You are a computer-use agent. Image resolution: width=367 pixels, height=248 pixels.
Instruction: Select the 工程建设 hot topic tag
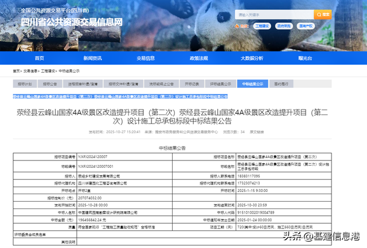[x=262, y=26]
